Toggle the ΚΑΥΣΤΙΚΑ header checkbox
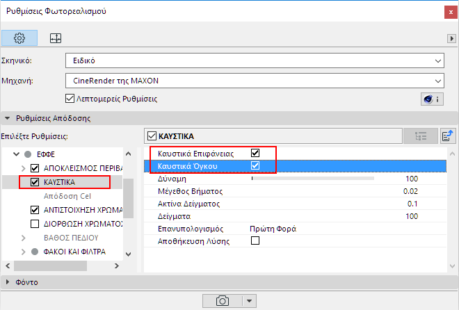Screen dimensions: 459x310 tap(152, 136)
